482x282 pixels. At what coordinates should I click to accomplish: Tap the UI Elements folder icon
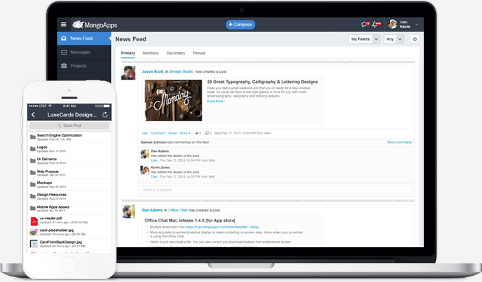pyautogui.click(x=33, y=161)
